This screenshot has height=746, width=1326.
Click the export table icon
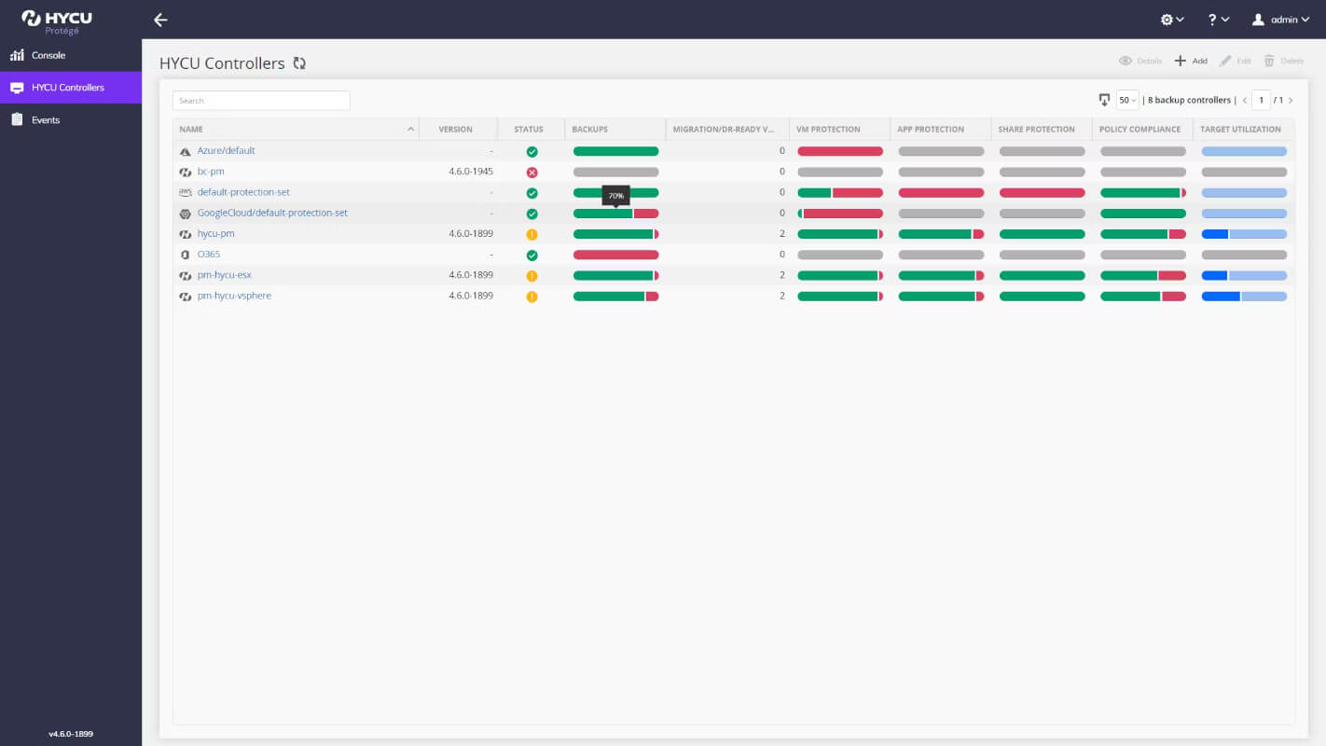point(1104,100)
